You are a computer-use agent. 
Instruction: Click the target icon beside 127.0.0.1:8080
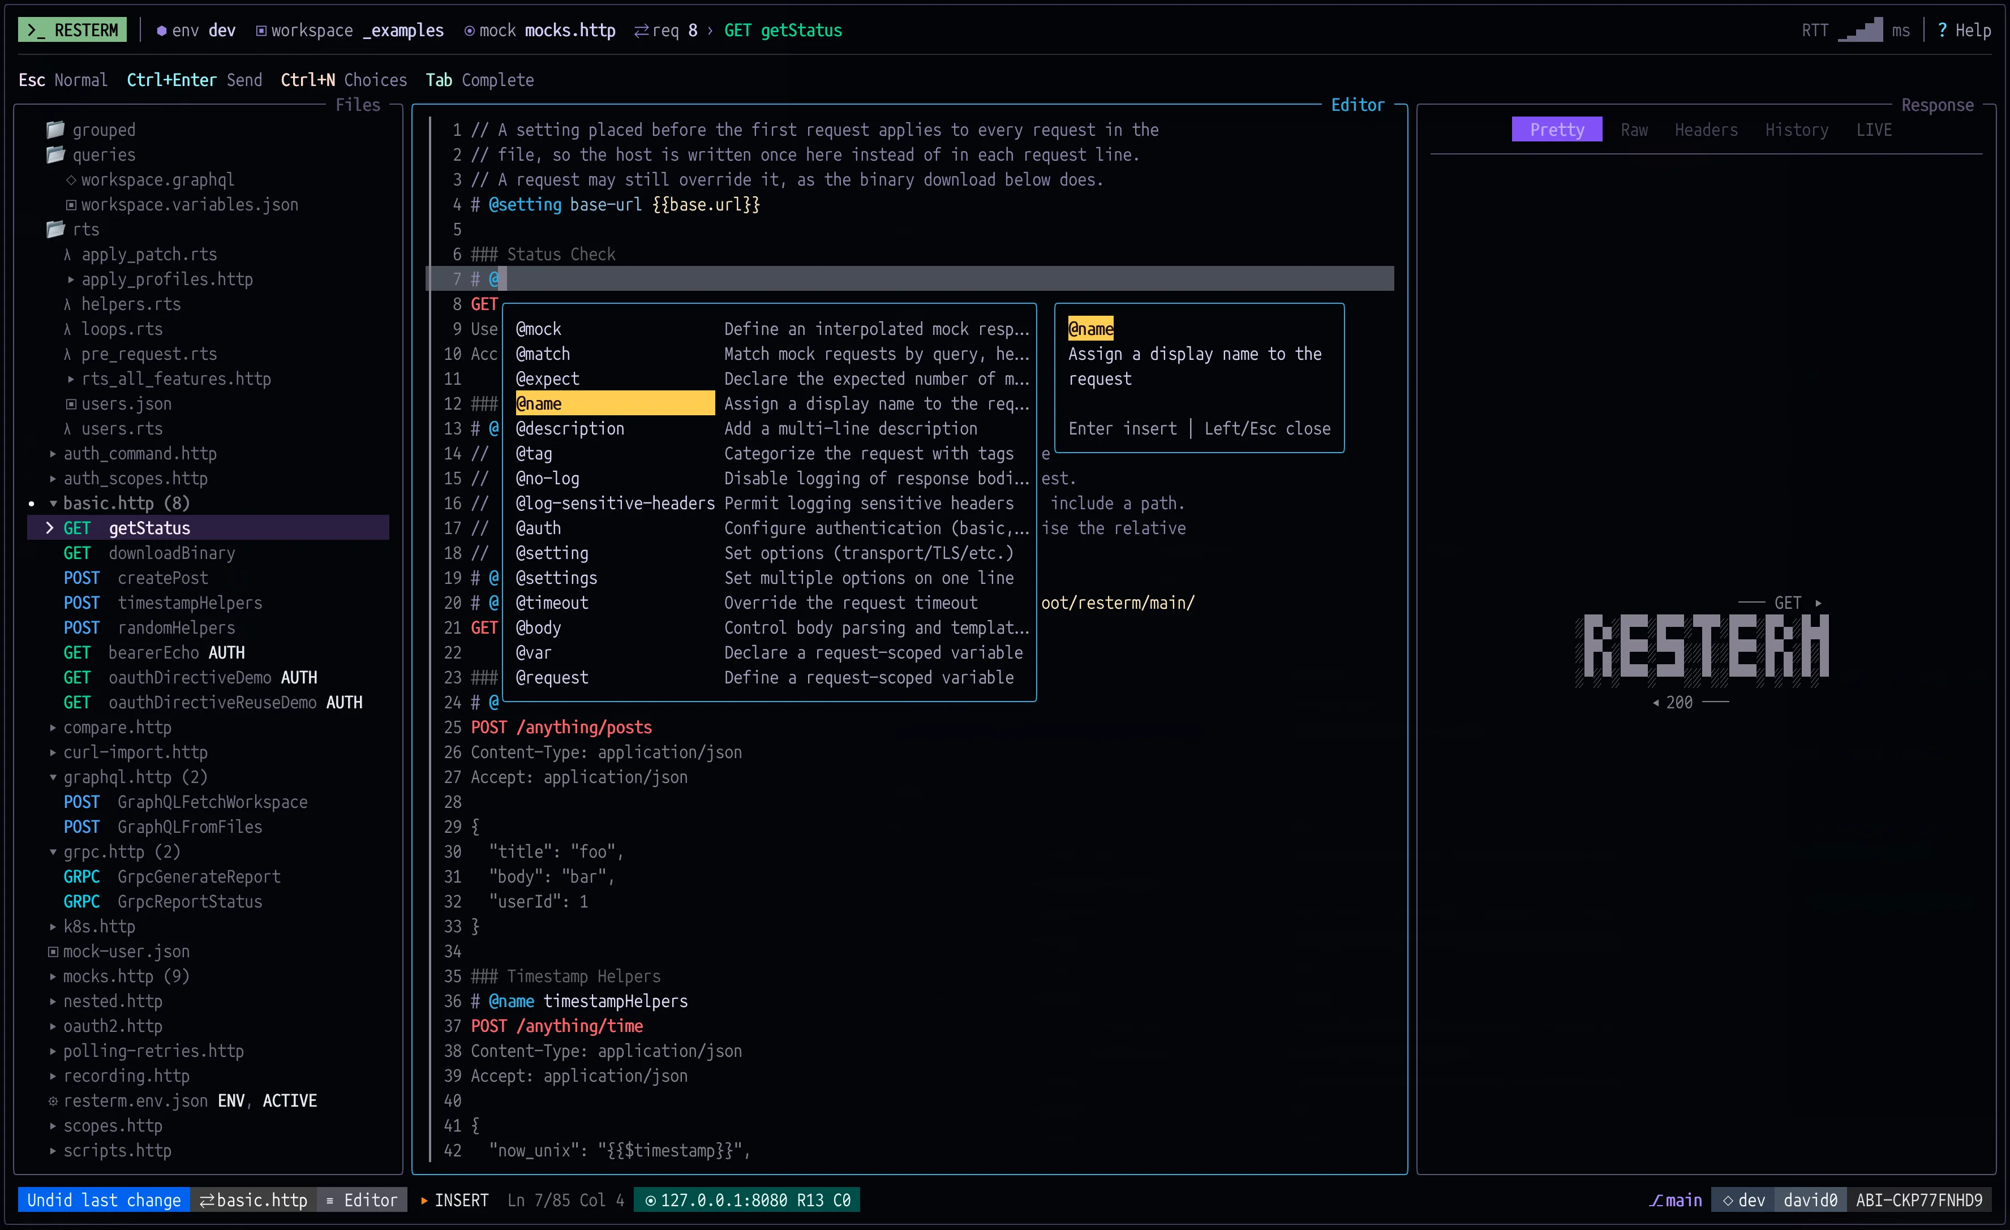click(x=650, y=1200)
